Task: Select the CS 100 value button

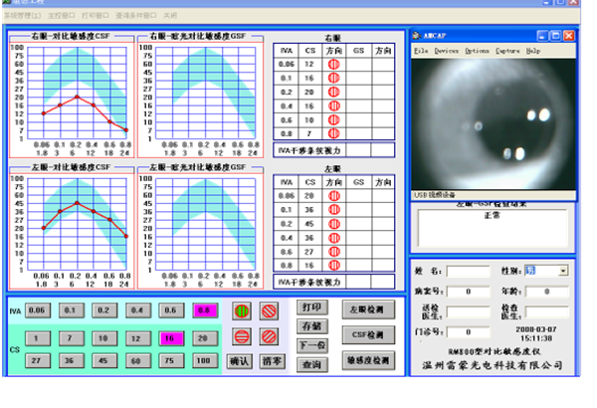Action: pos(206,360)
